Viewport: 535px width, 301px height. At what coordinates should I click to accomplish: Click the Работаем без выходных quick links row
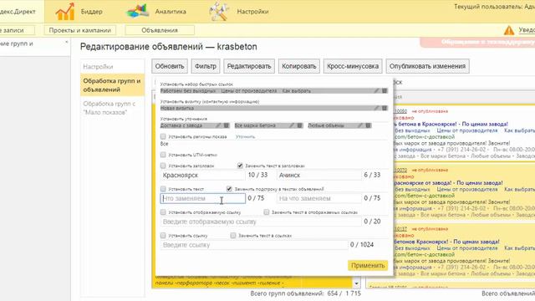pyautogui.click(x=273, y=91)
